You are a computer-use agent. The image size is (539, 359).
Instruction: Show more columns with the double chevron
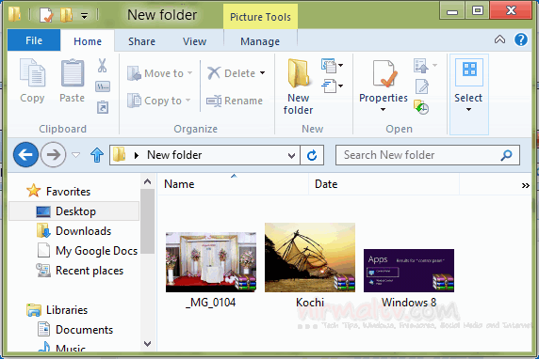point(525,185)
